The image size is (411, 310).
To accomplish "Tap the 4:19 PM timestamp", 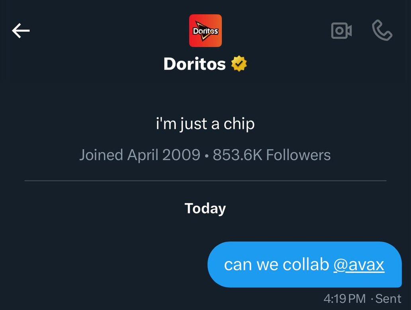I will point(344,299).
